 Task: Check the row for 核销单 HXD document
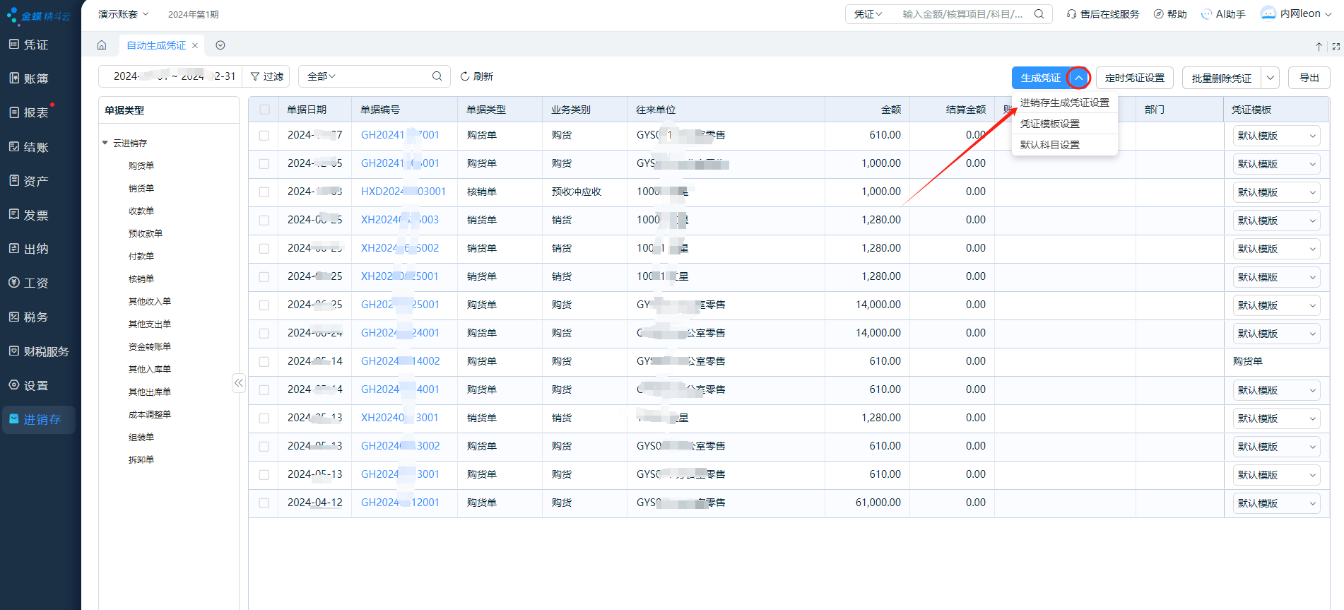pos(264,192)
